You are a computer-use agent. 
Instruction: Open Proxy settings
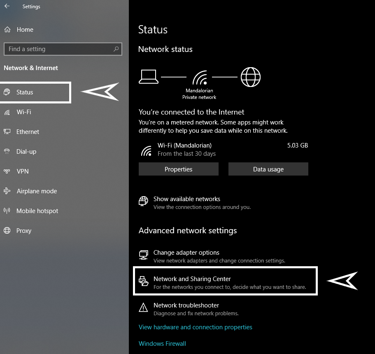24,231
